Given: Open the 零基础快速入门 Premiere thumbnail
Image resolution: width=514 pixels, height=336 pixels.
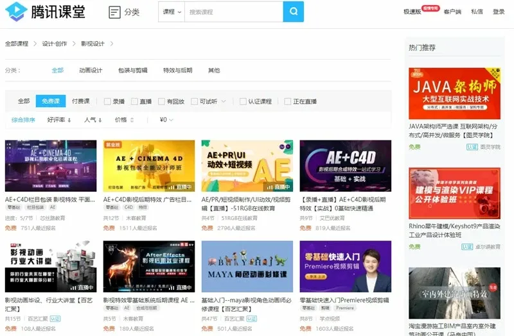Looking at the screenshot, I should (346, 267).
